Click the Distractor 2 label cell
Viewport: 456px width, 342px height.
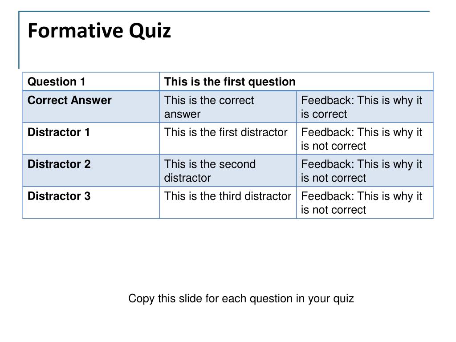91,171
